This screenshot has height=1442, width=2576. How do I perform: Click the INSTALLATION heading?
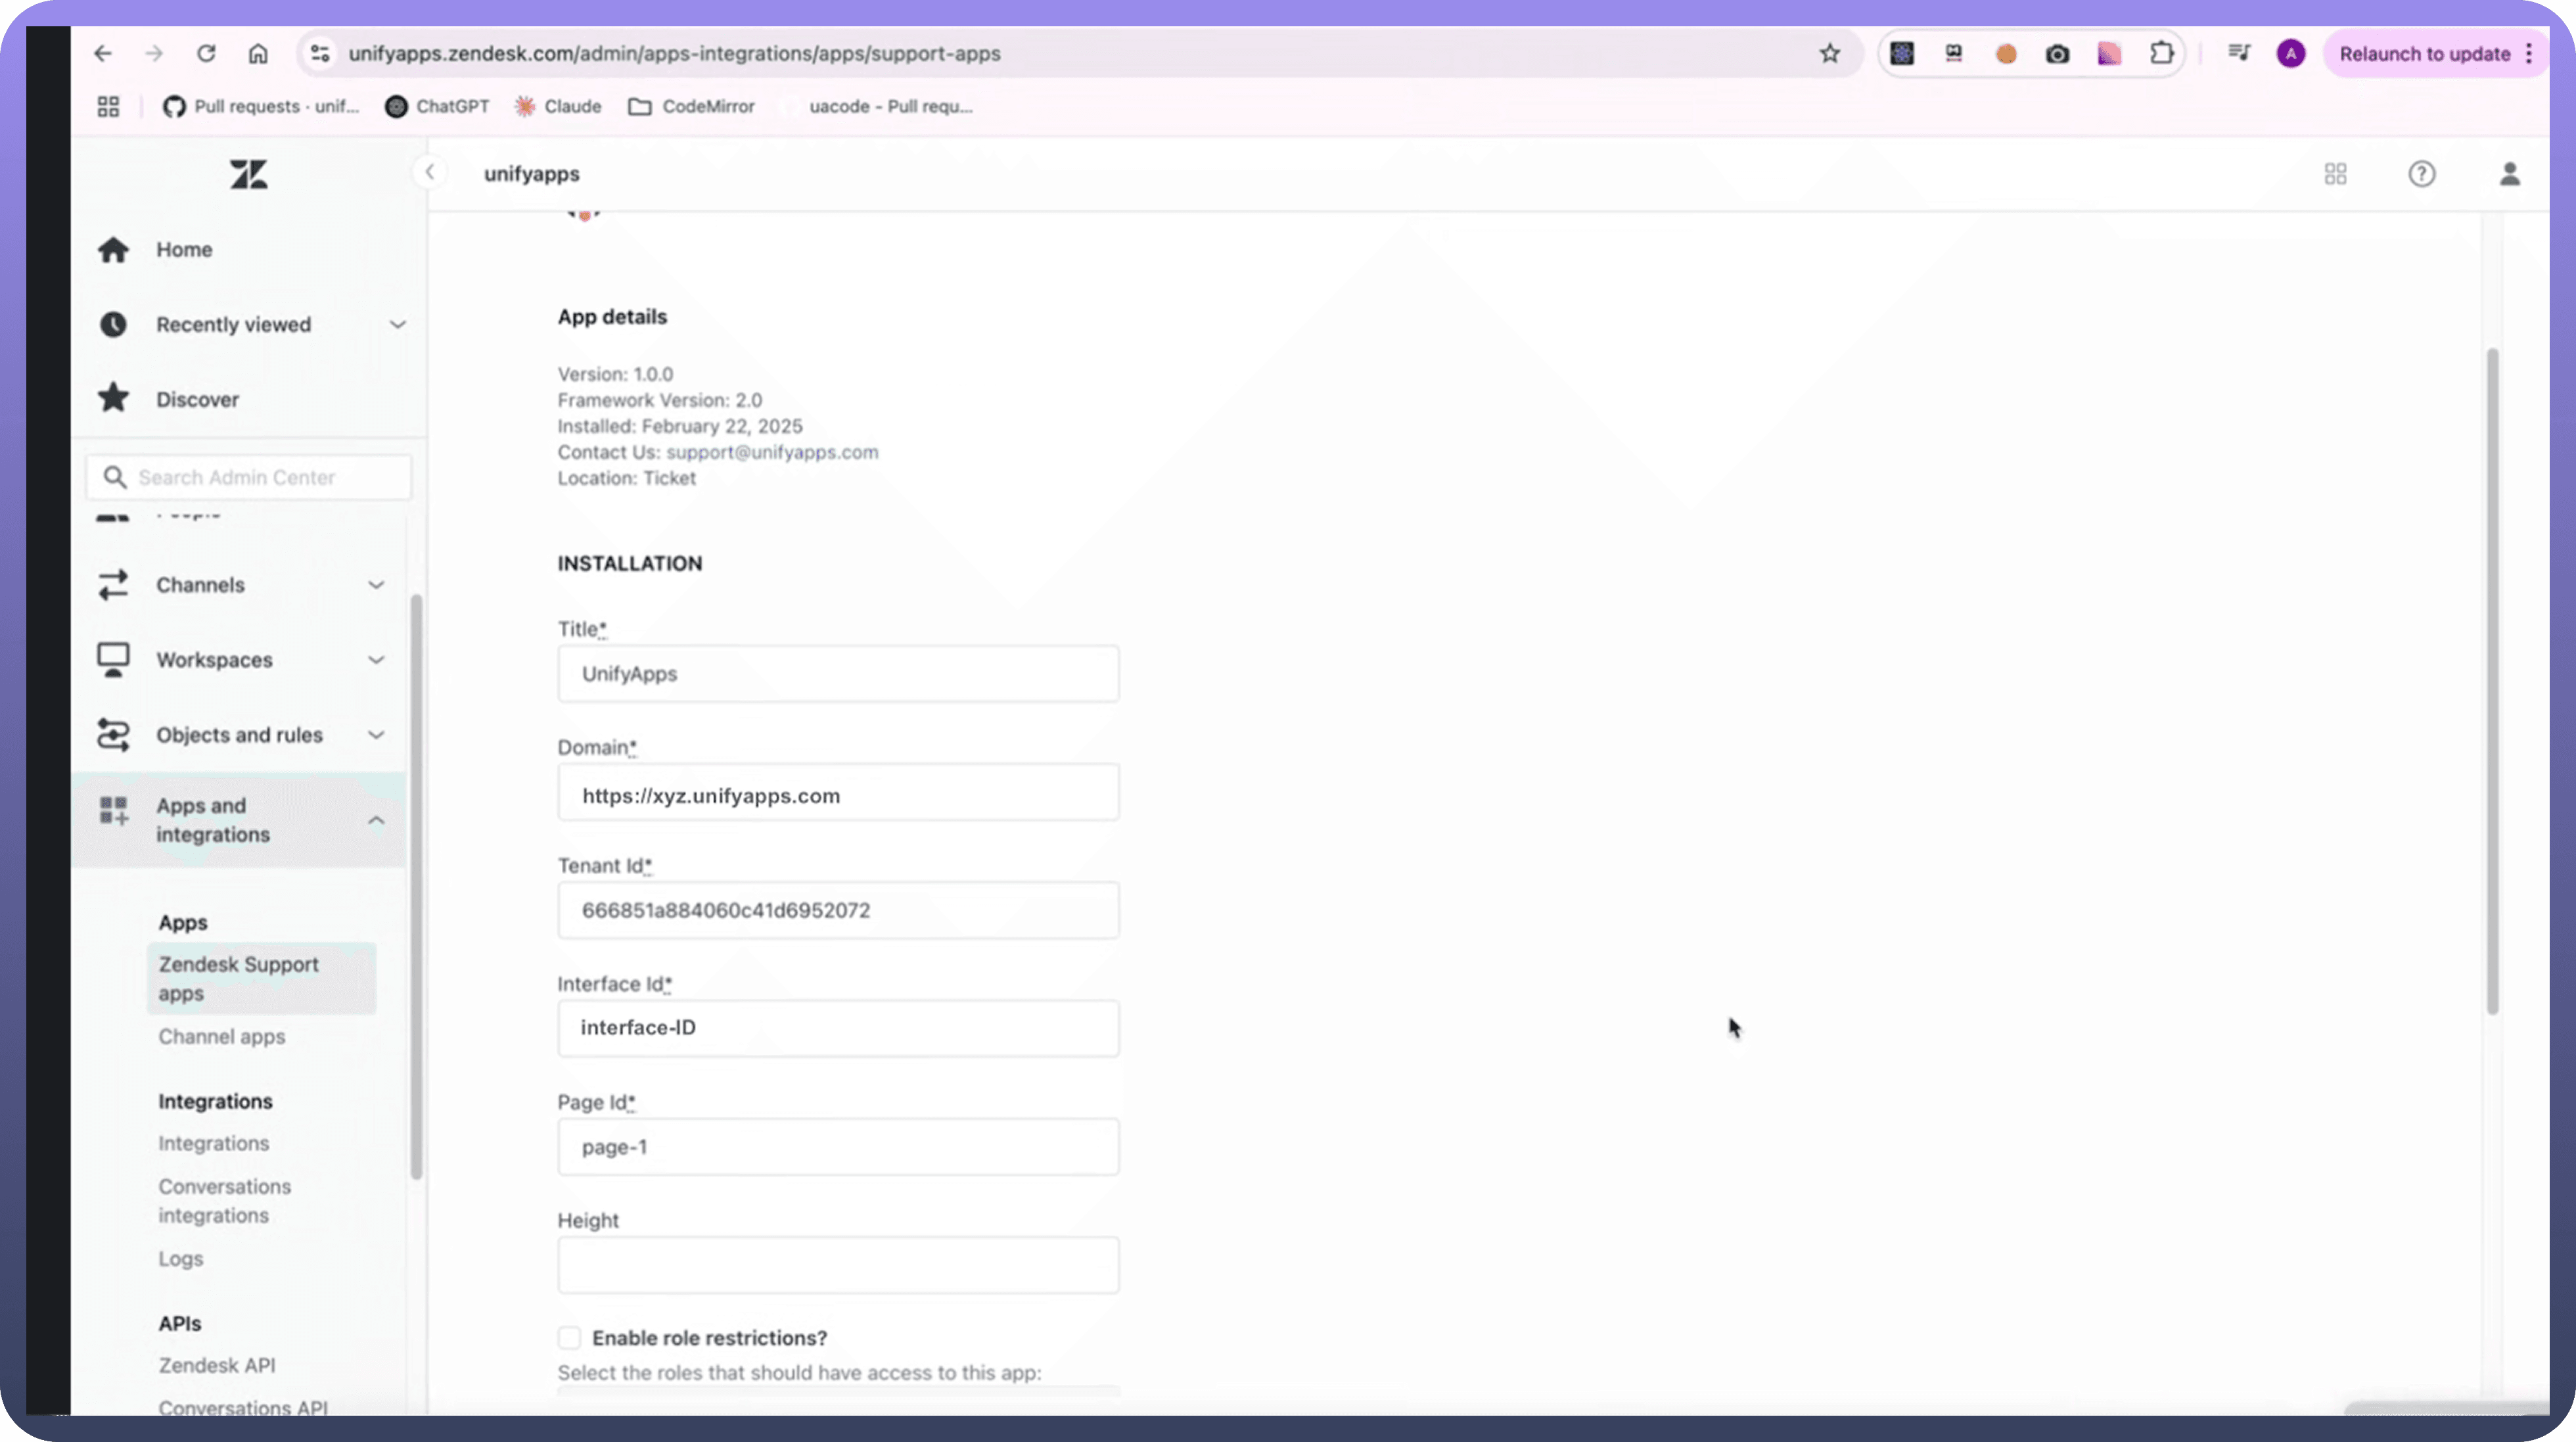tap(630, 564)
